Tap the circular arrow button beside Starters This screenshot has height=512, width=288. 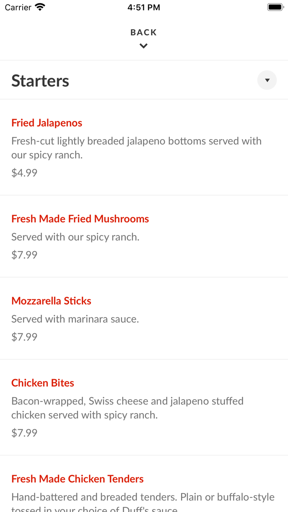coord(267,79)
